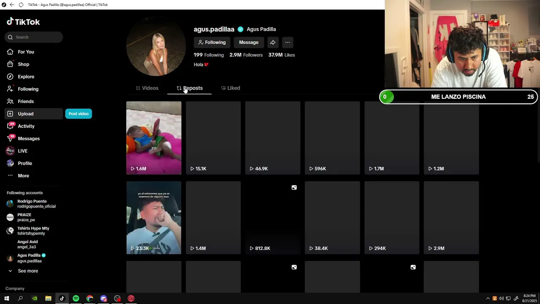Open the TikTok logo home link
Viewport: 540px width, 304px height.
pyautogui.click(x=23, y=22)
